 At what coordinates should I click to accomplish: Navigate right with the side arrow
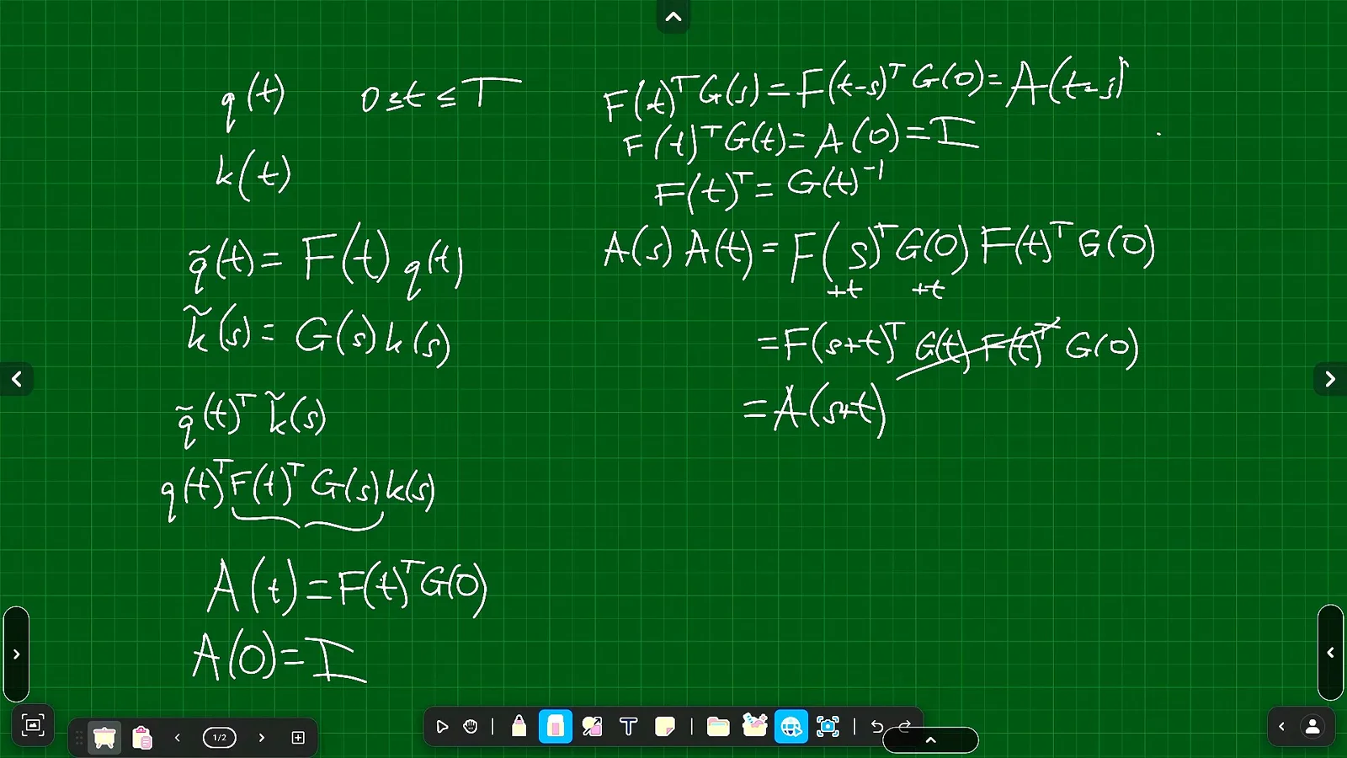1330,379
